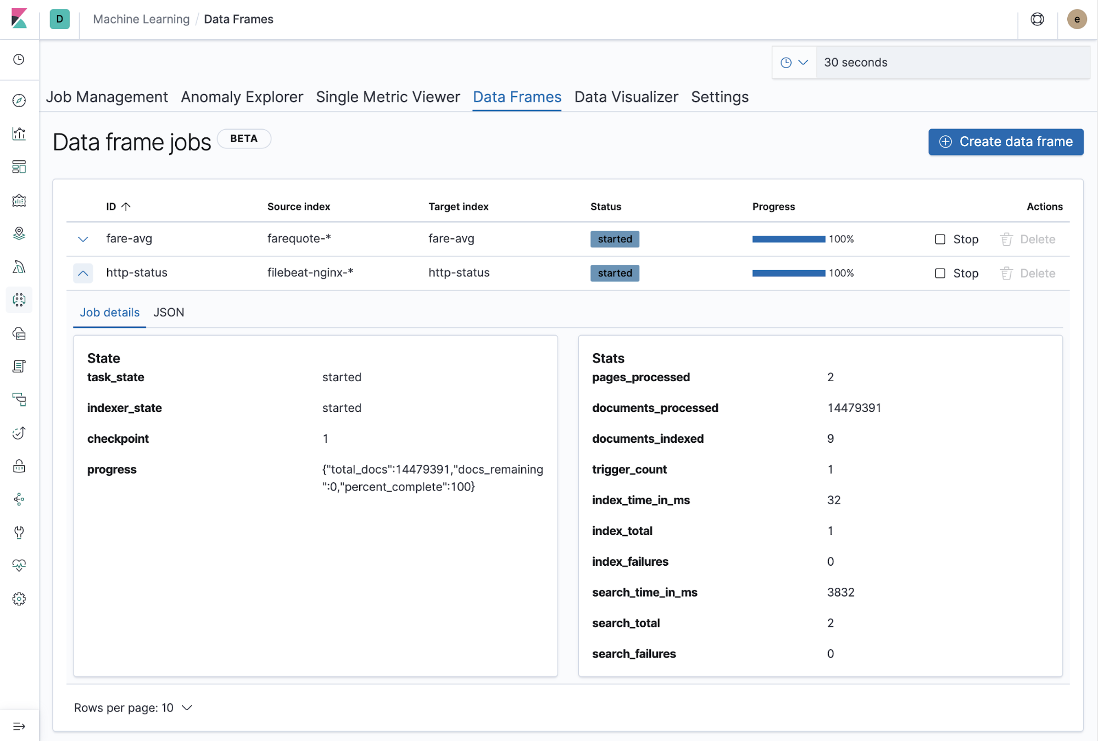Image resolution: width=1098 pixels, height=741 pixels.
Task: Open the Dev Tools wrench icon
Action: tap(19, 532)
